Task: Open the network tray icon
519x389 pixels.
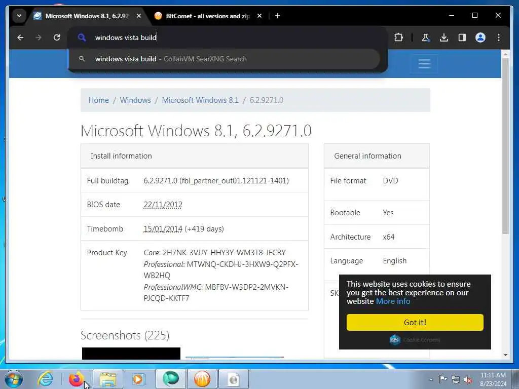Action: [x=456, y=379]
